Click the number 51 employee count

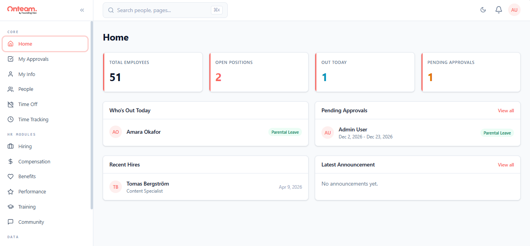coord(115,77)
